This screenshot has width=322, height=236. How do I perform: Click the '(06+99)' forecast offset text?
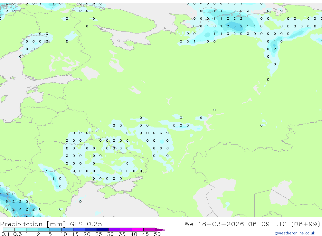tap(306, 224)
